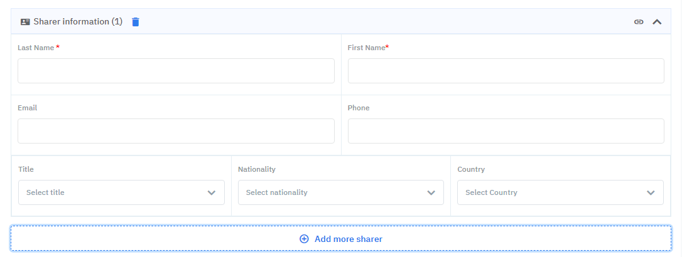Click the Email text box
The width and height of the screenshot is (682, 257).
(176, 131)
